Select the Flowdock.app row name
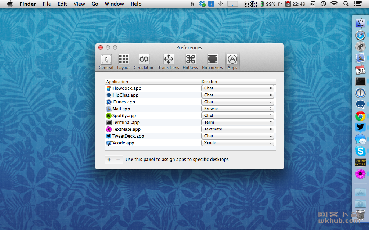This screenshot has width=369, height=230. [x=126, y=88]
